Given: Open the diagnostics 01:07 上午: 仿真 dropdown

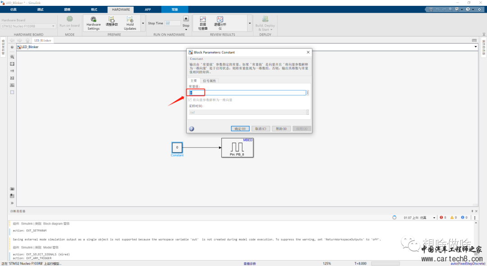Looking at the screenshot, I should click(434, 218).
